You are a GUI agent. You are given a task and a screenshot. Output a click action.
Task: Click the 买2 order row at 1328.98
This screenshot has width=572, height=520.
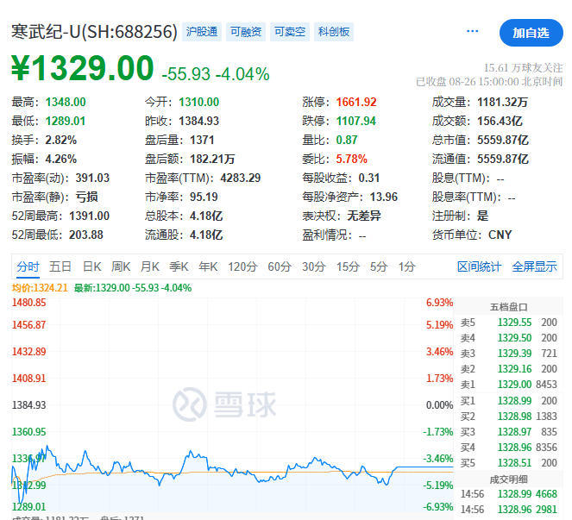pyautogui.click(x=508, y=417)
